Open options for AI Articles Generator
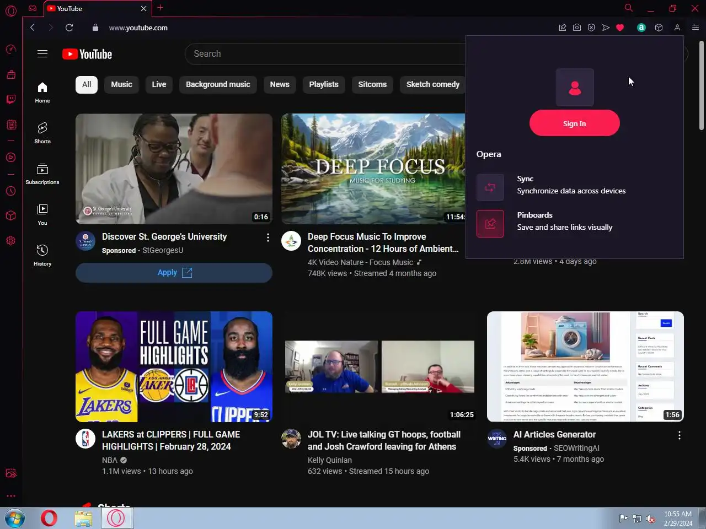Screen dimensions: 706x529 (680, 435)
